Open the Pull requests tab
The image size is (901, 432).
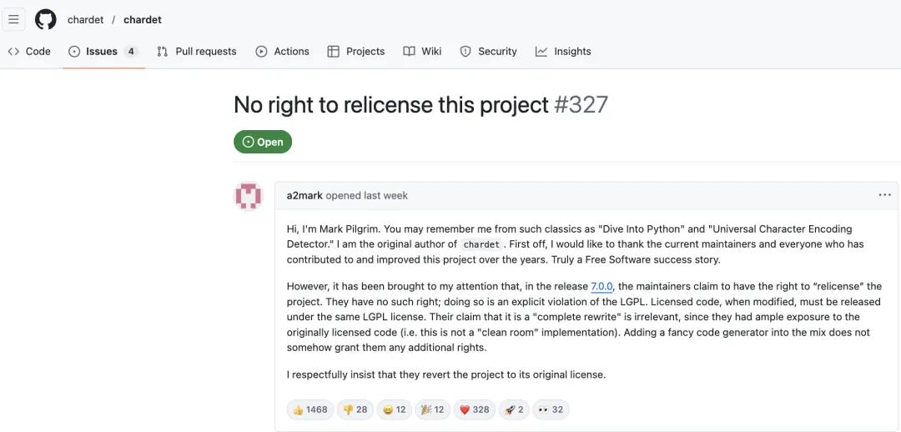197,51
